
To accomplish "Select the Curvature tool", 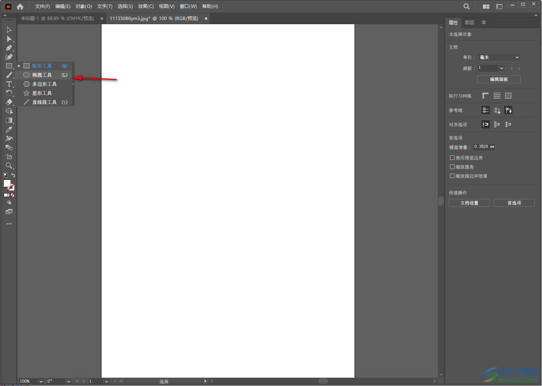I will click(x=9, y=57).
